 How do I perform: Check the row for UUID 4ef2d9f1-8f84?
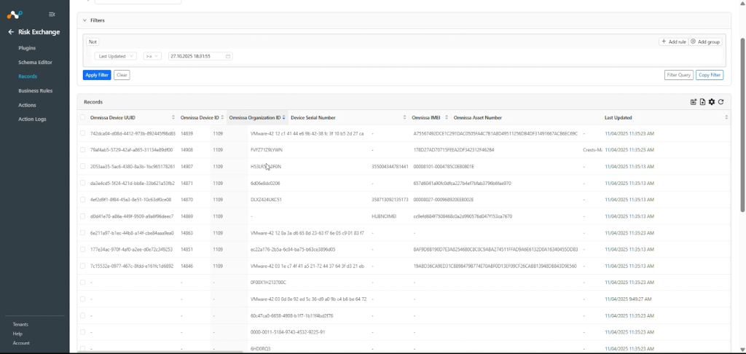tap(83, 200)
